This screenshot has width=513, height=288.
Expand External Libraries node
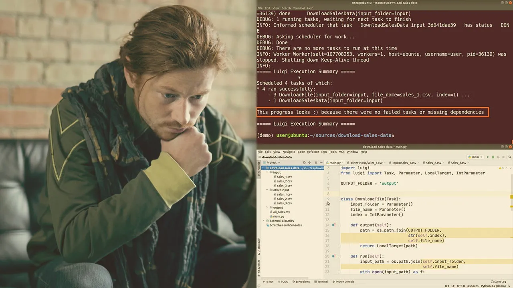[263, 221]
